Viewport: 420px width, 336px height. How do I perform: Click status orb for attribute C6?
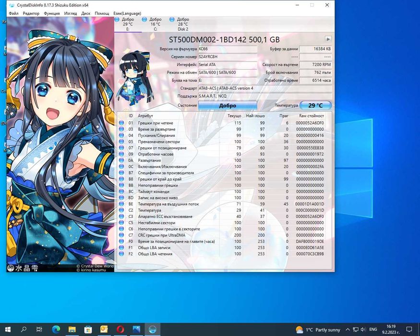point(121,229)
